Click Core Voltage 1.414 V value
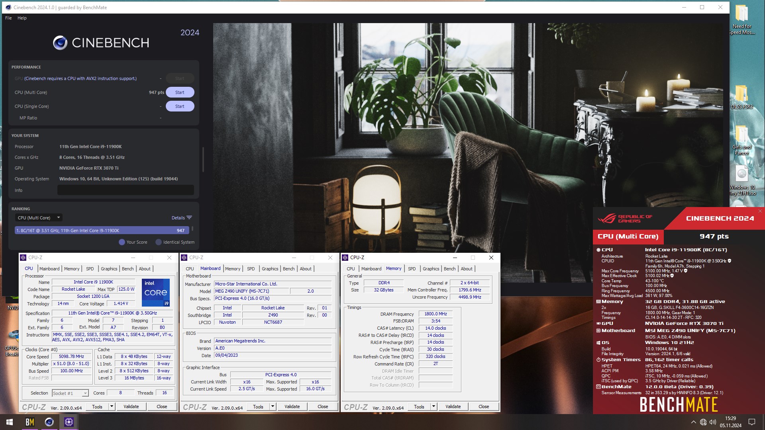Image resolution: width=765 pixels, height=430 pixels. (121, 304)
